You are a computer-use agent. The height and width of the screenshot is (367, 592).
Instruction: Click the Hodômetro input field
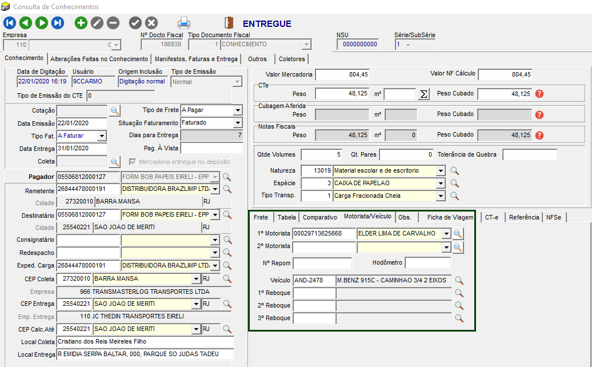pos(427,264)
